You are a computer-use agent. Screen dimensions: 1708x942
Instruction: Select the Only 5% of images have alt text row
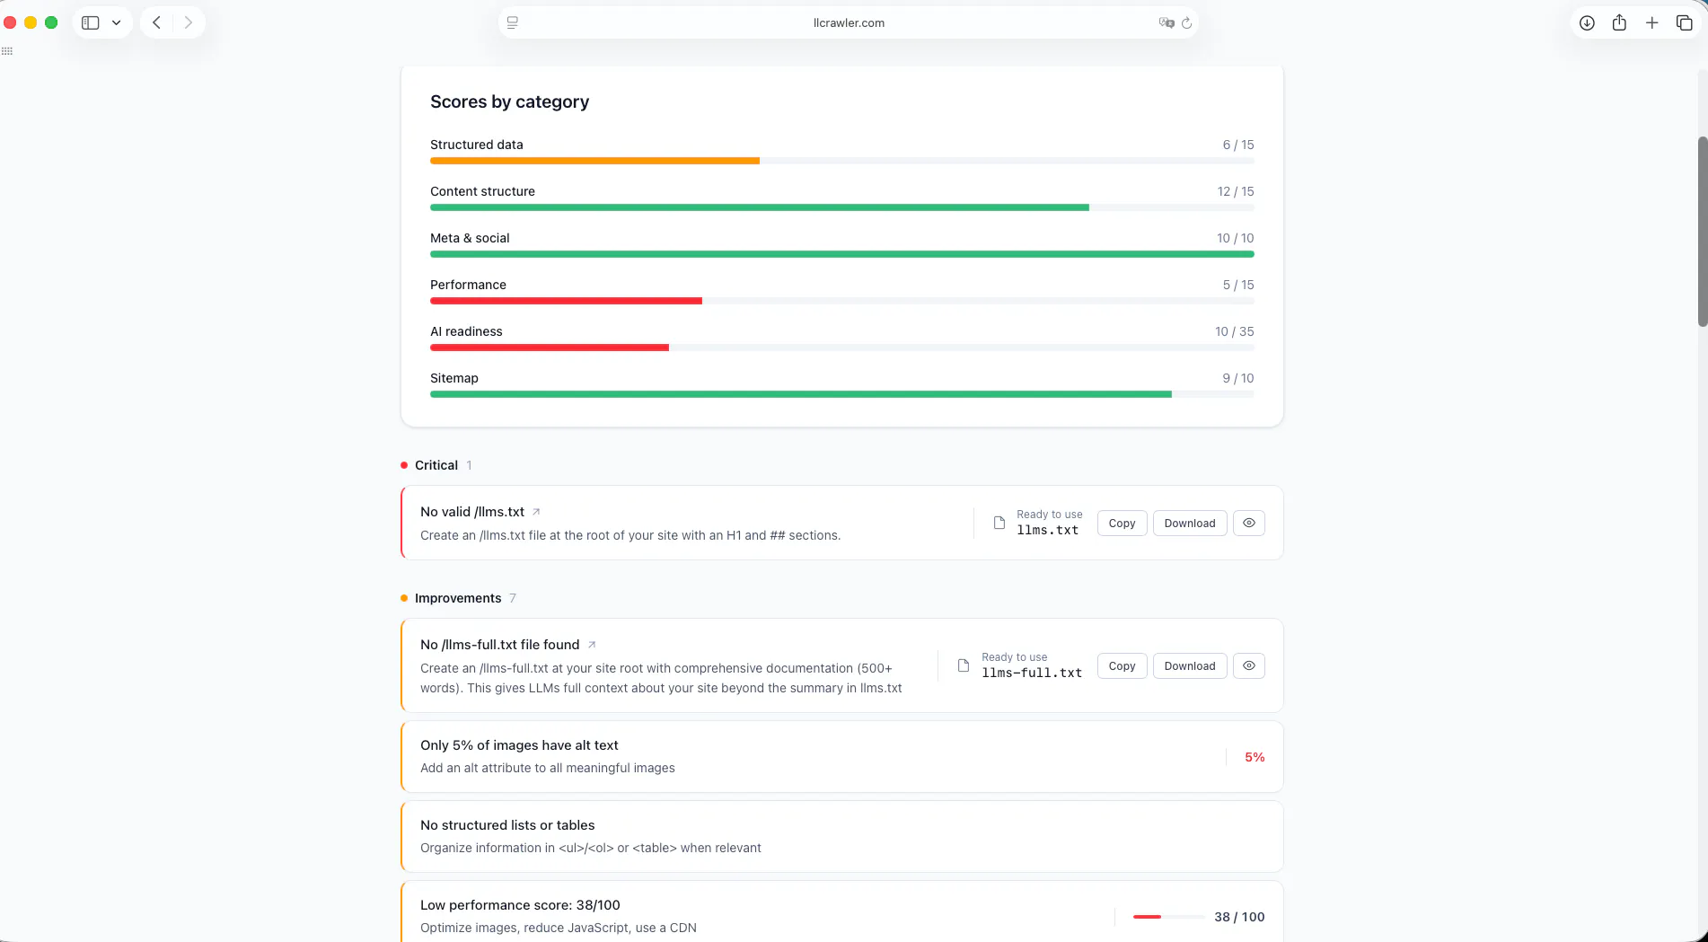click(x=842, y=756)
